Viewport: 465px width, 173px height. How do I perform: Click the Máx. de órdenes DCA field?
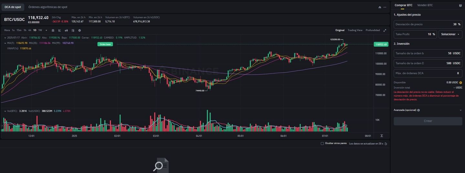point(428,73)
